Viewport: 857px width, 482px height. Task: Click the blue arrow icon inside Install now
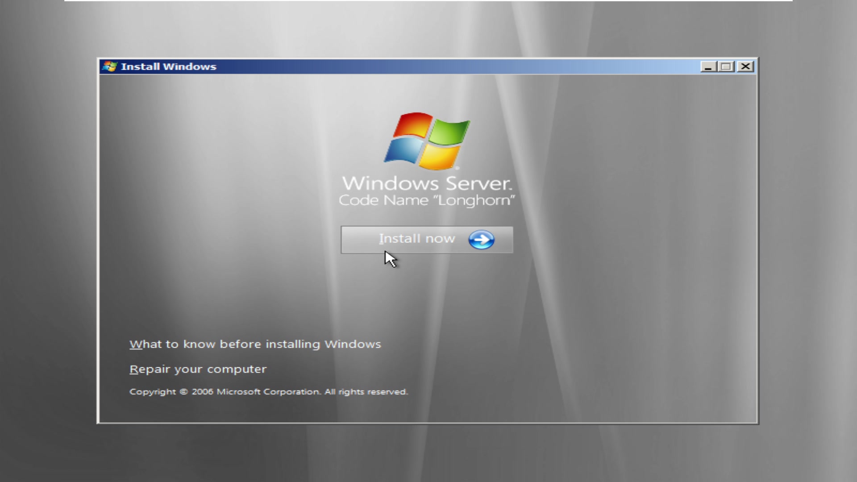[x=481, y=240]
